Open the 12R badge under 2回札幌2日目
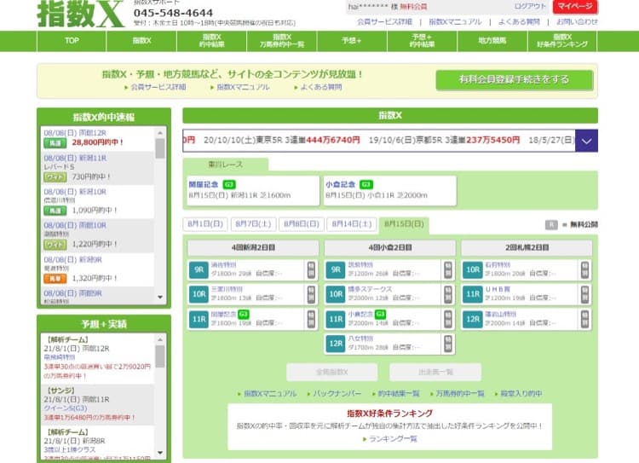Viewport: 639px width, 463px height. (473, 319)
